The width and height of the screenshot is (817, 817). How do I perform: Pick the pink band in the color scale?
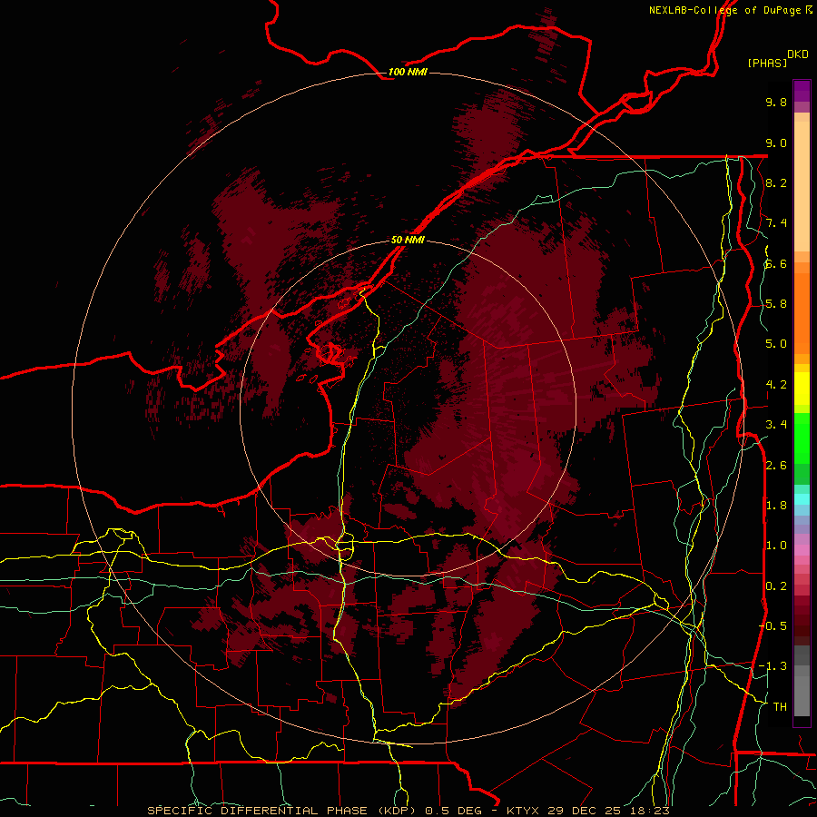point(802,550)
